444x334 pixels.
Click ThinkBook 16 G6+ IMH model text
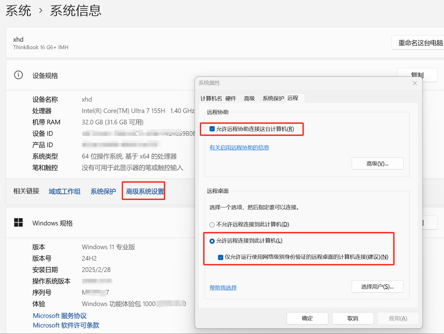pos(41,47)
